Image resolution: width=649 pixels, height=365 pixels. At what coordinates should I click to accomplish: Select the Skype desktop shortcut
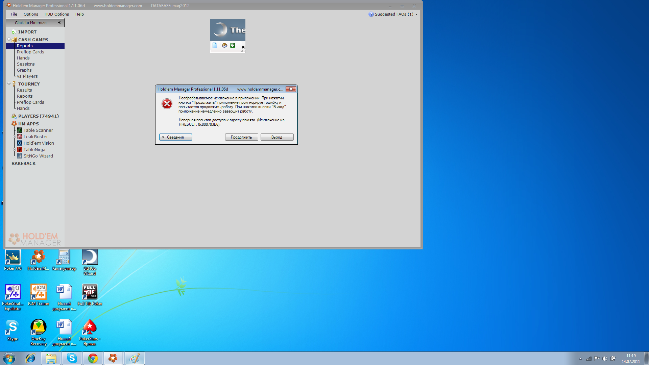13,330
